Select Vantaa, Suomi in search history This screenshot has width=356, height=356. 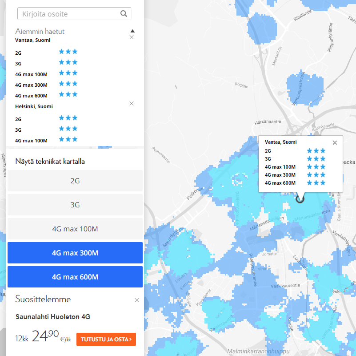[x=33, y=40]
